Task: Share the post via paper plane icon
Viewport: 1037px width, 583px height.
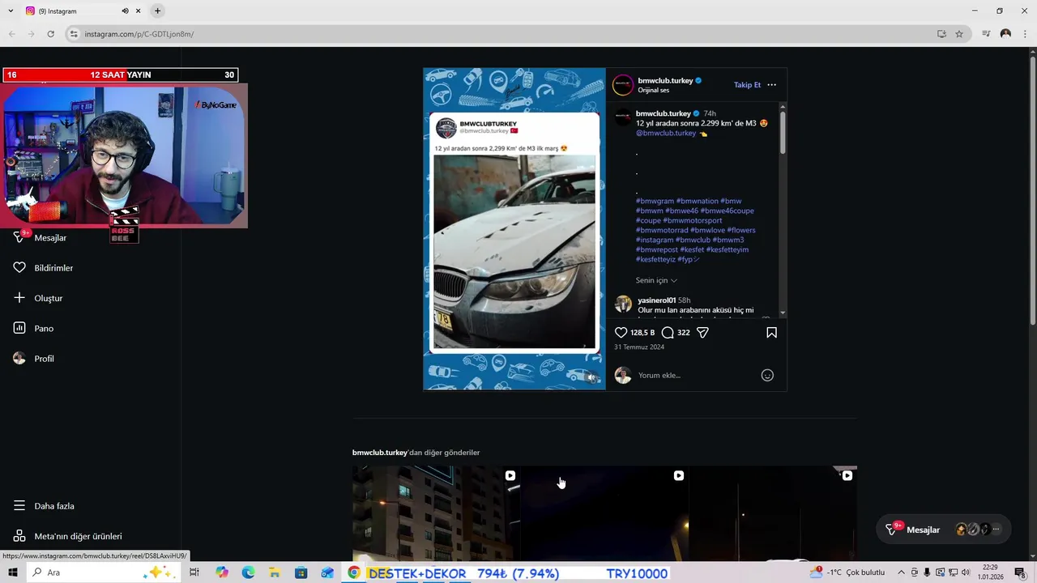Action: click(x=703, y=333)
